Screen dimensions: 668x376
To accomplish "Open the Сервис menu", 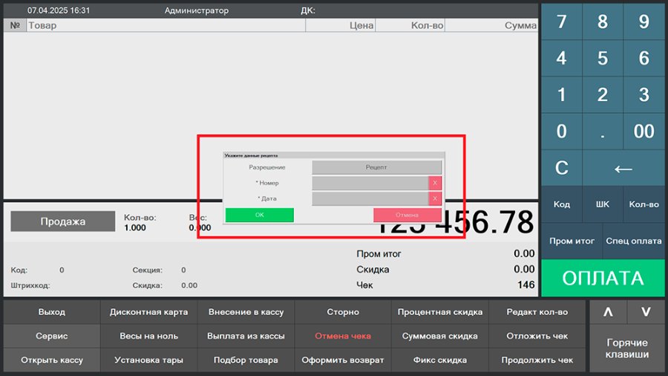I will pyautogui.click(x=51, y=336).
